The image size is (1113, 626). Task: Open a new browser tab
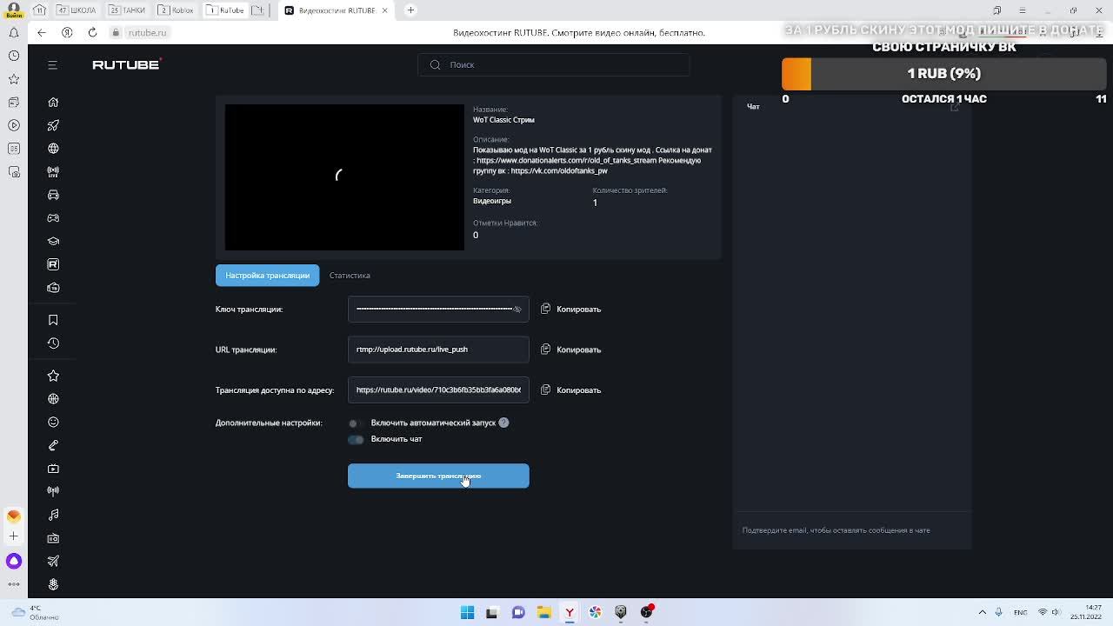click(410, 10)
